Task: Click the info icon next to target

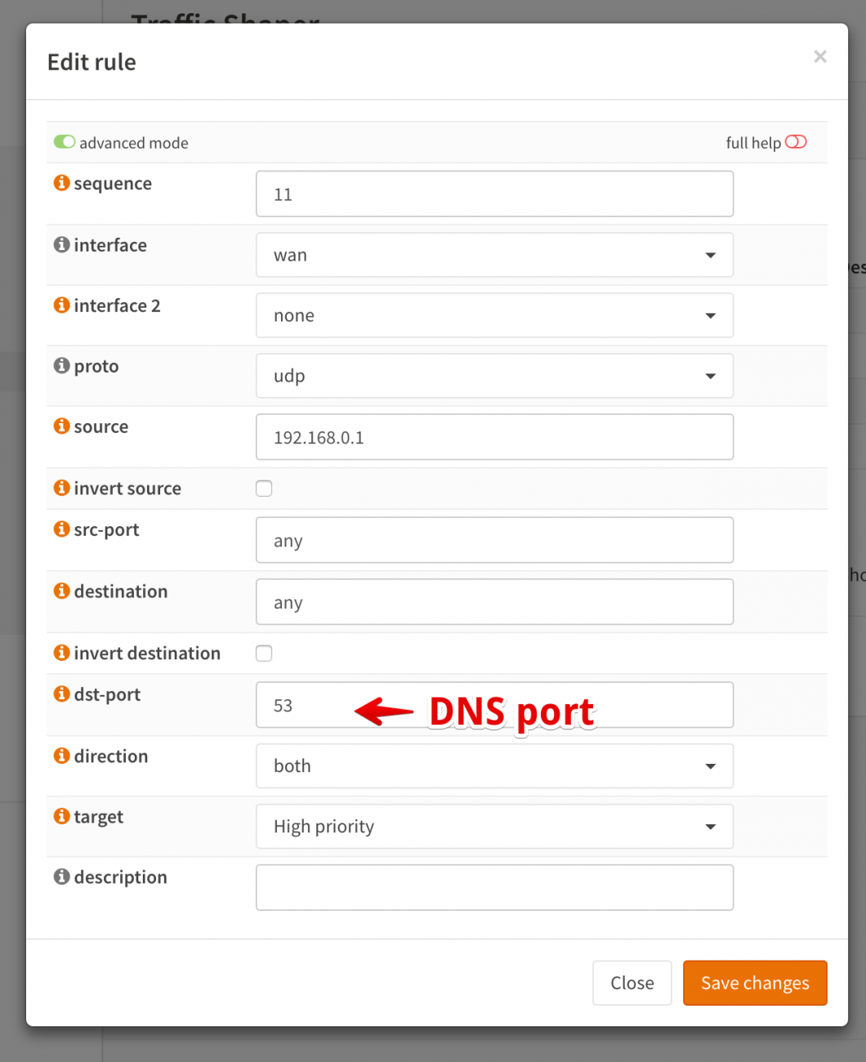Action: pos(61,816)
